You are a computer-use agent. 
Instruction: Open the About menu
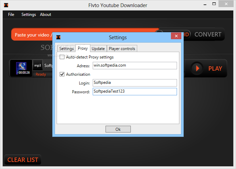[x=46, y=15]
